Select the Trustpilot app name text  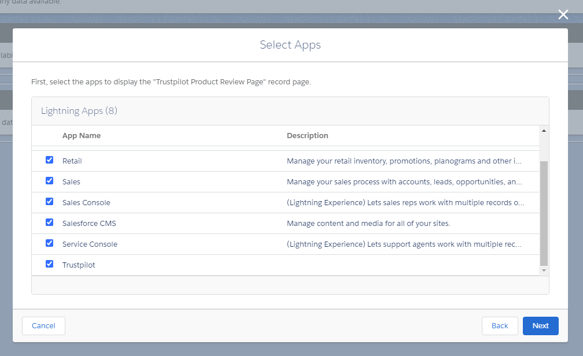point(79,264)
